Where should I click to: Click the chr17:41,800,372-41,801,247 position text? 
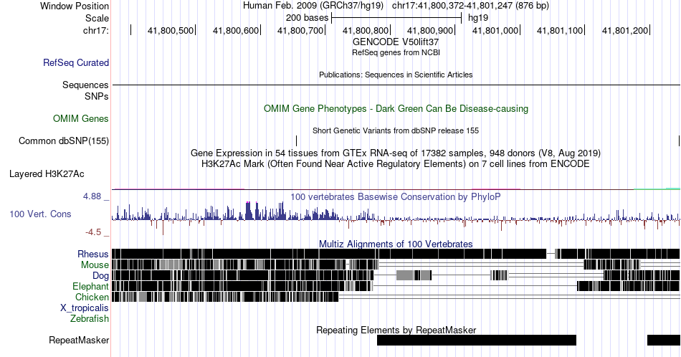coord(470,6)
